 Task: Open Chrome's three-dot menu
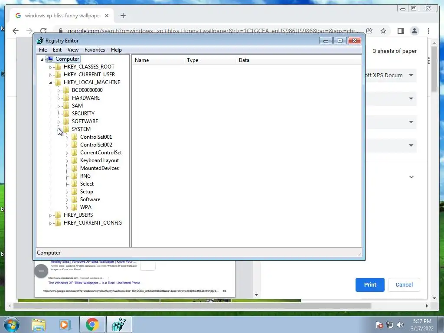429,31
